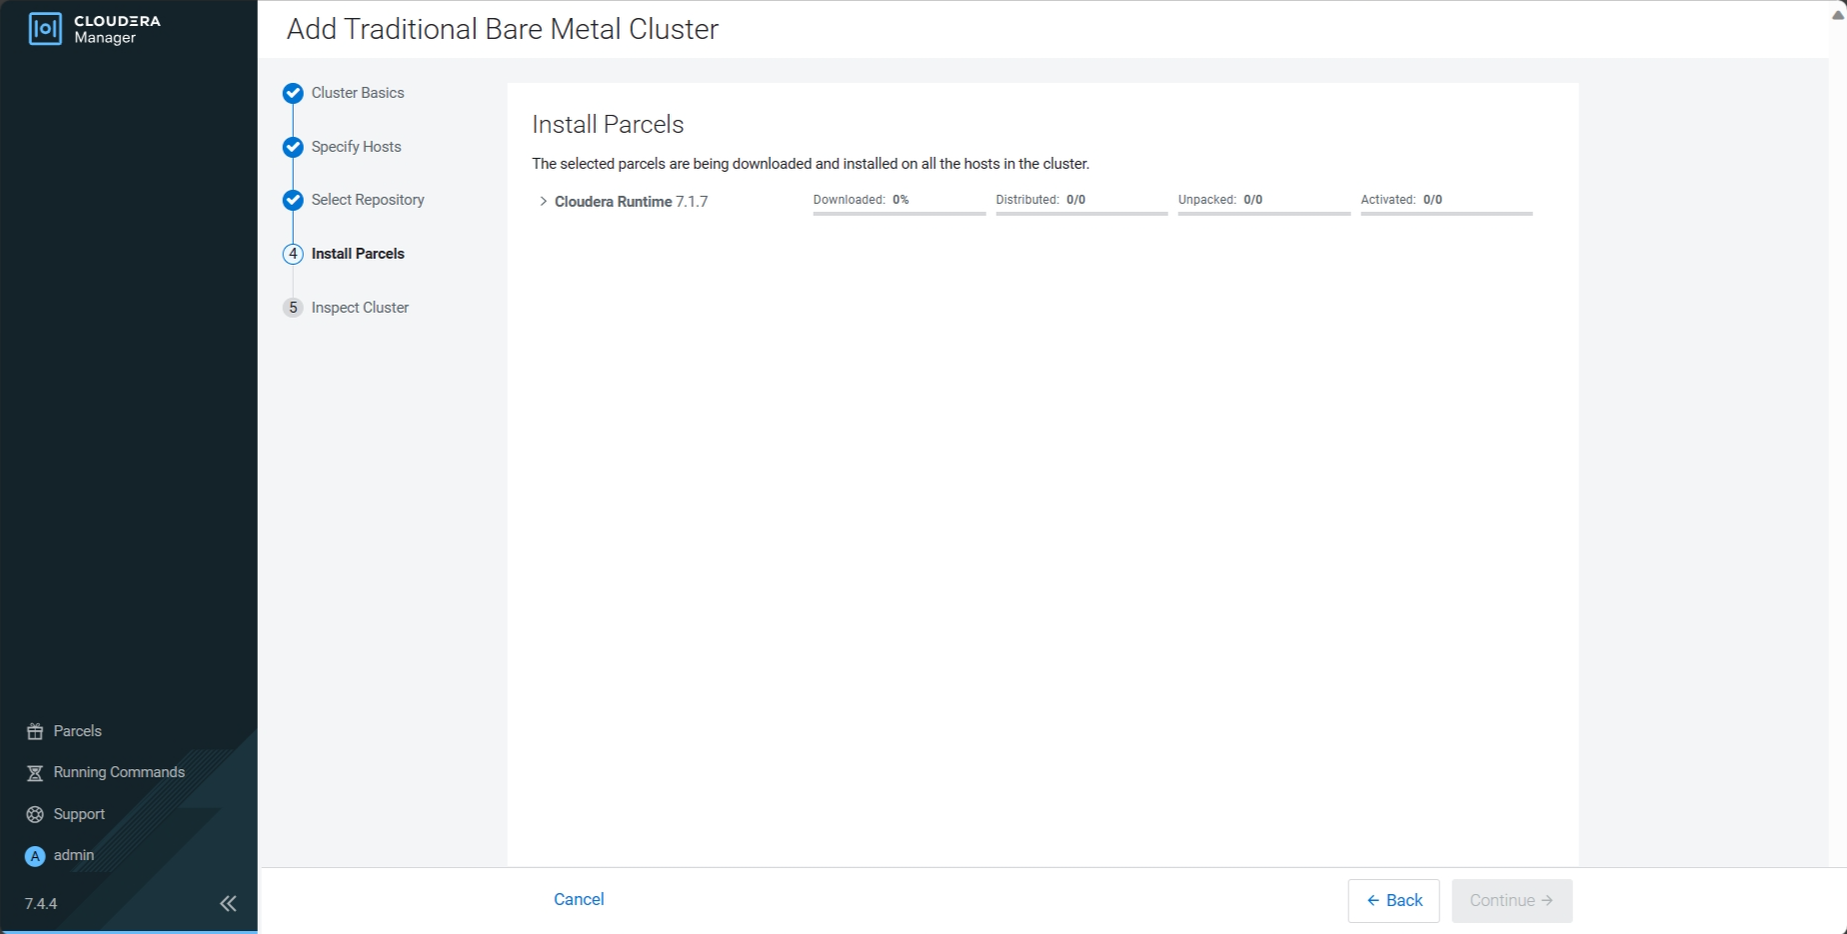Image resolution: width=1847 pixels, height=934 pixels.
Task: Click the step 5 circle icon
Action: (x=293, y=308)
